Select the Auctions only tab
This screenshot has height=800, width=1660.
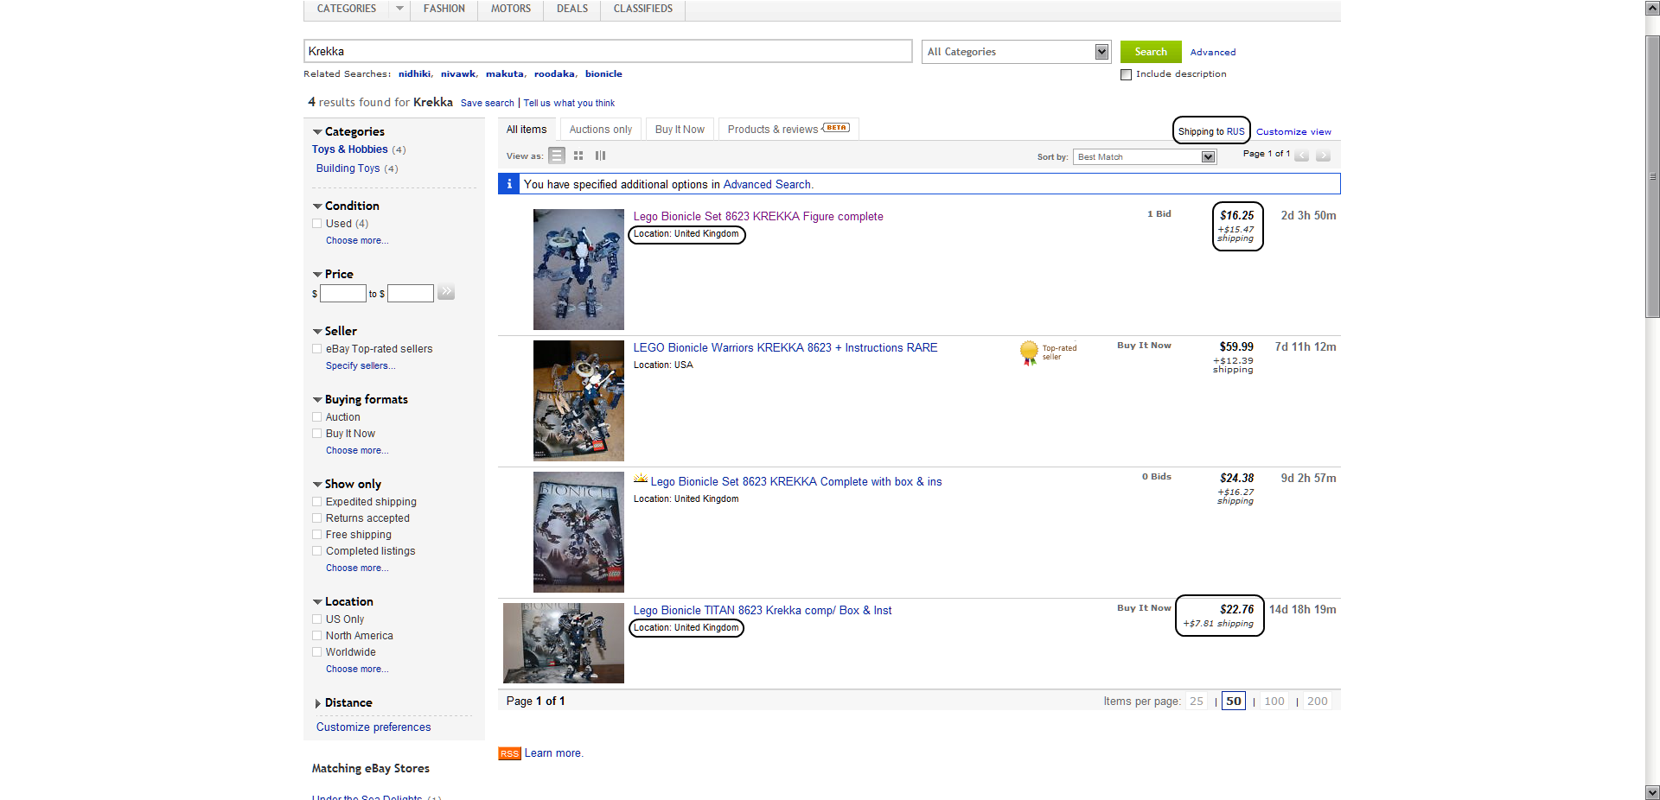pyautogui.click(x=601, y=130)
